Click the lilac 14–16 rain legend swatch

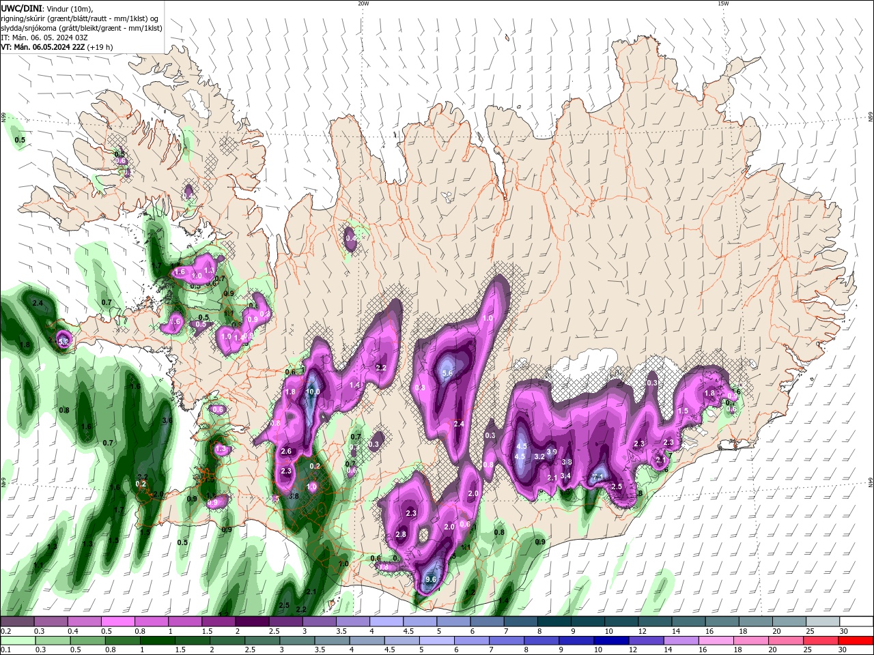click(681, 641)
